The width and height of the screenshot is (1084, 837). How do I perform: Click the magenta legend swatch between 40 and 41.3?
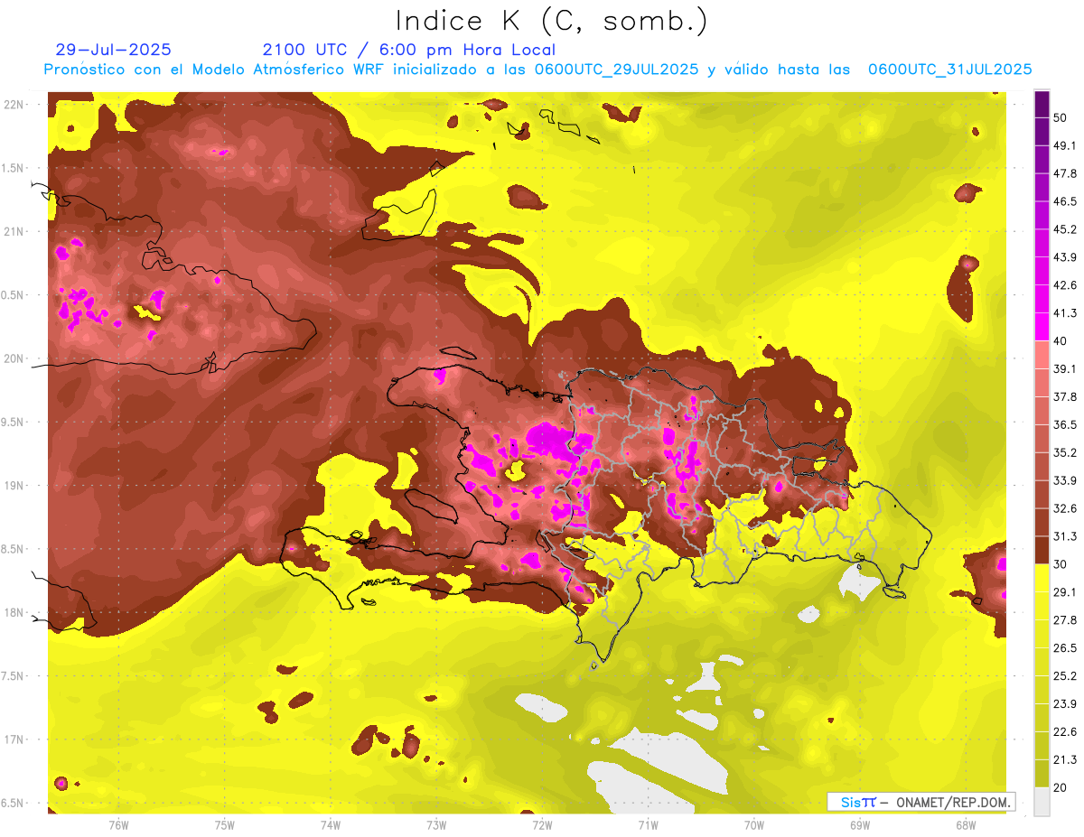[1042, 327]
